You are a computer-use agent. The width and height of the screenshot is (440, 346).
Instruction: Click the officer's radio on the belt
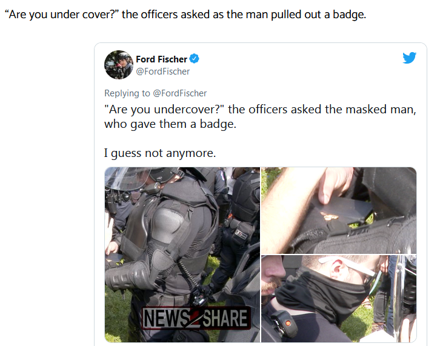click(199, 296)
